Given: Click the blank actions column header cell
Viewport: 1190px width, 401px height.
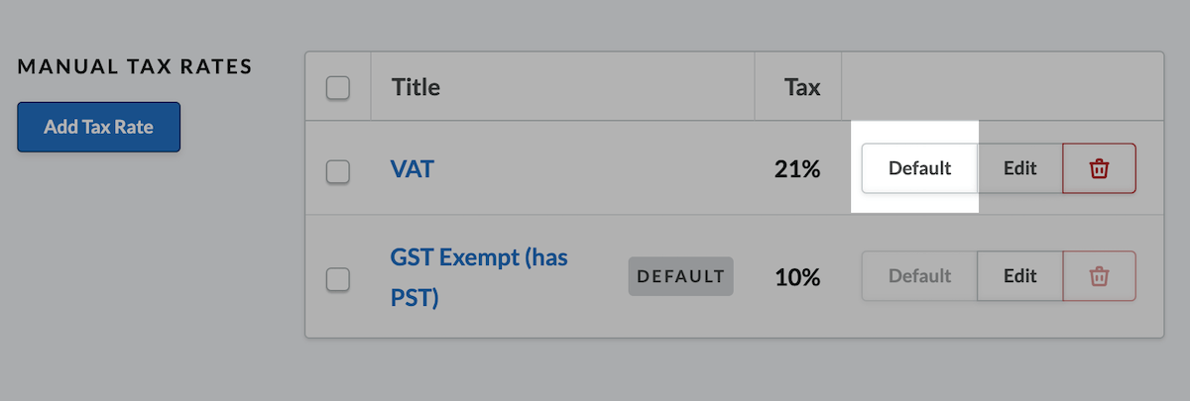Looking at the screenshot, I should pos(1003,87).
